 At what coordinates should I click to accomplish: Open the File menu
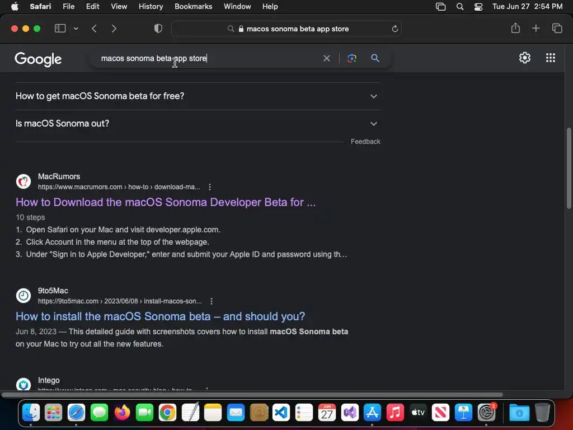click(x=68, y=6)
